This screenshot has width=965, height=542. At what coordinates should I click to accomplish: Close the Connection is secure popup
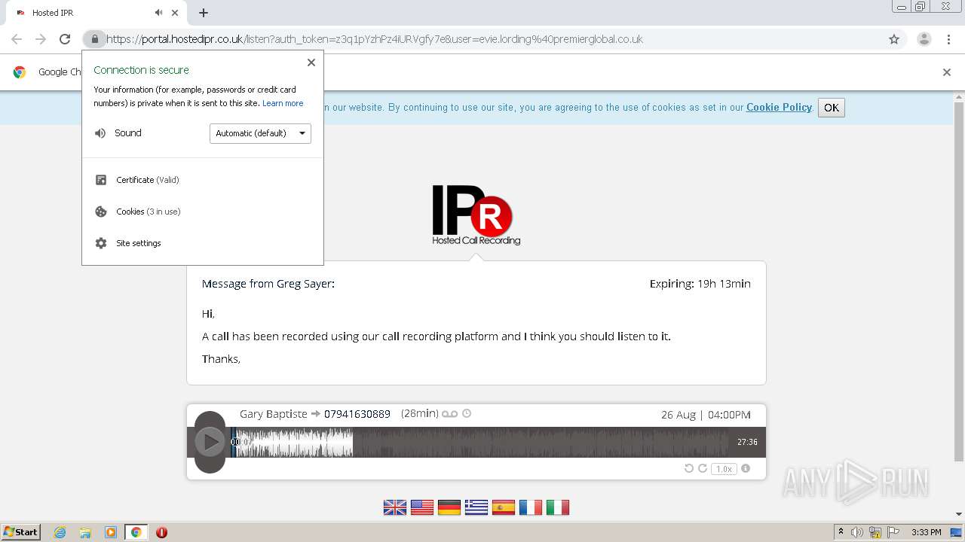(x=311, y=62)
